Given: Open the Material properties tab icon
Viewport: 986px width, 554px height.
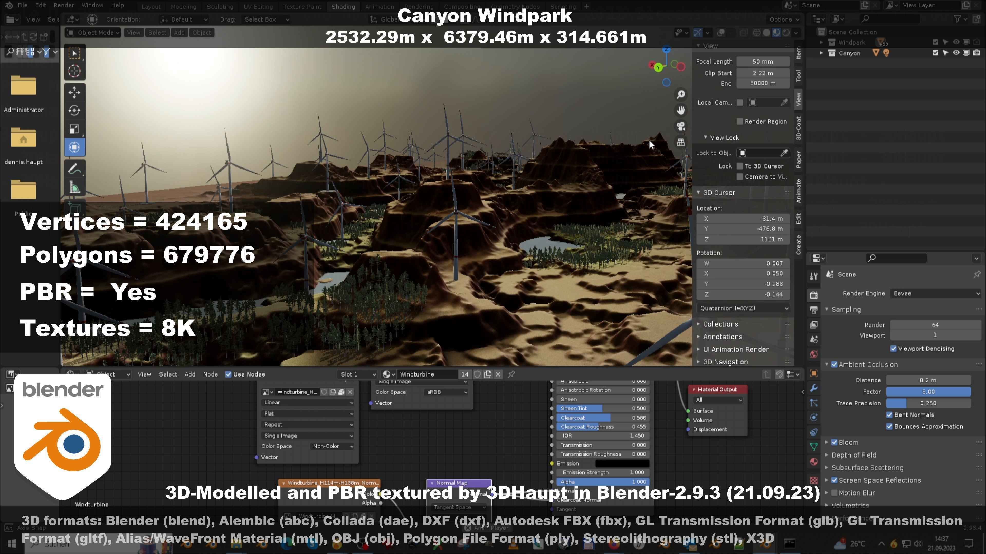Looking at the screenshot, I should (814, 462).
